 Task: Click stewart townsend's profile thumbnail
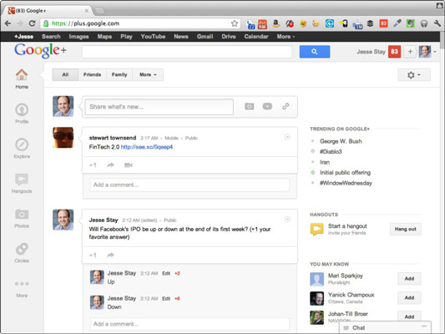pos(63,138)
